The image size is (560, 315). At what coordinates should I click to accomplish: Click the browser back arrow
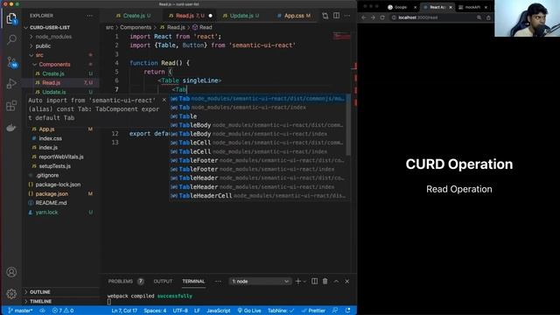point(364,17)
